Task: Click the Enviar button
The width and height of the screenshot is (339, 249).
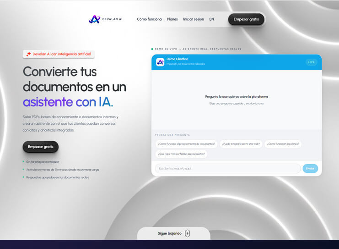Action: tap(310, 168)
